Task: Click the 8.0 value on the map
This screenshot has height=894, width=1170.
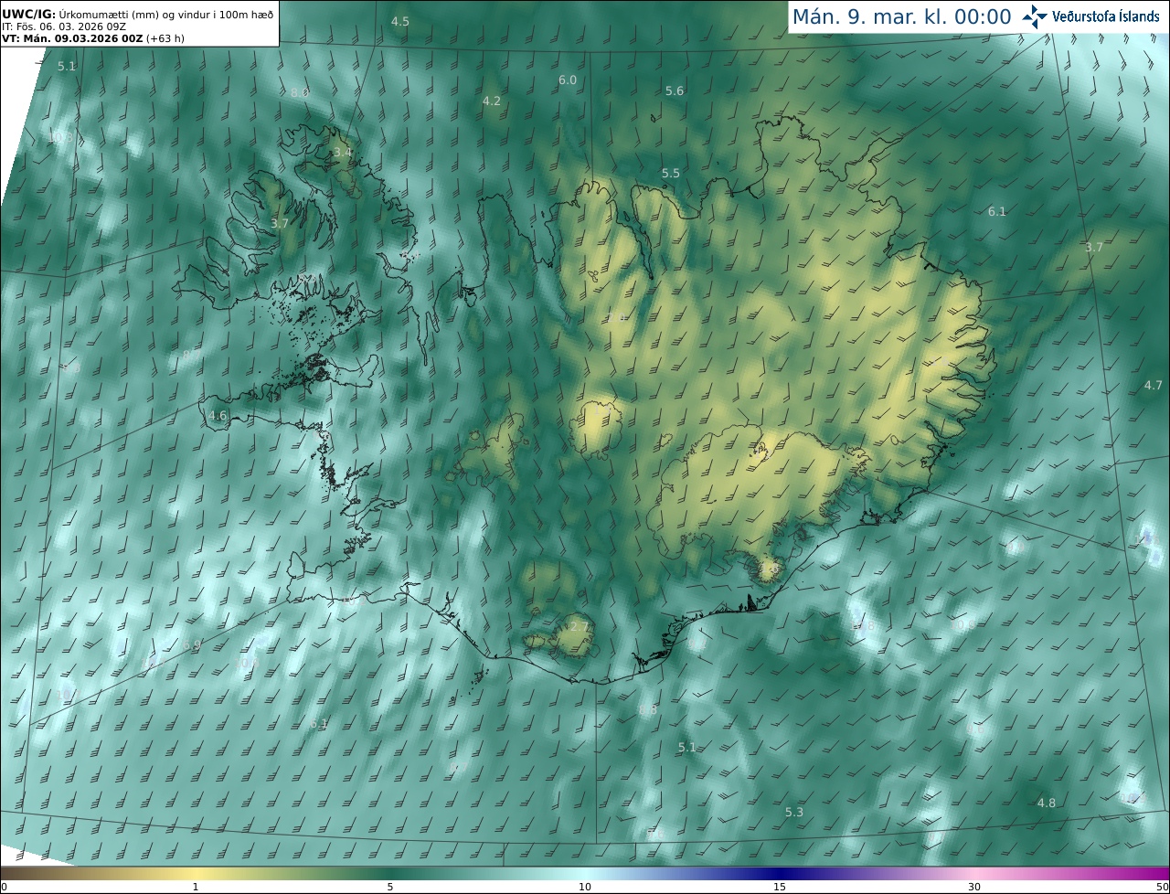Action: click(x=300, y=92)
